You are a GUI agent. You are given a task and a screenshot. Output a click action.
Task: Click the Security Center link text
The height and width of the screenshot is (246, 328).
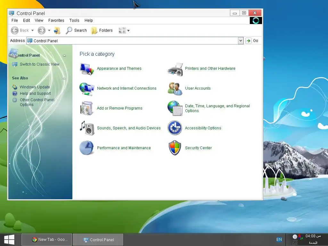pos(198,148)
